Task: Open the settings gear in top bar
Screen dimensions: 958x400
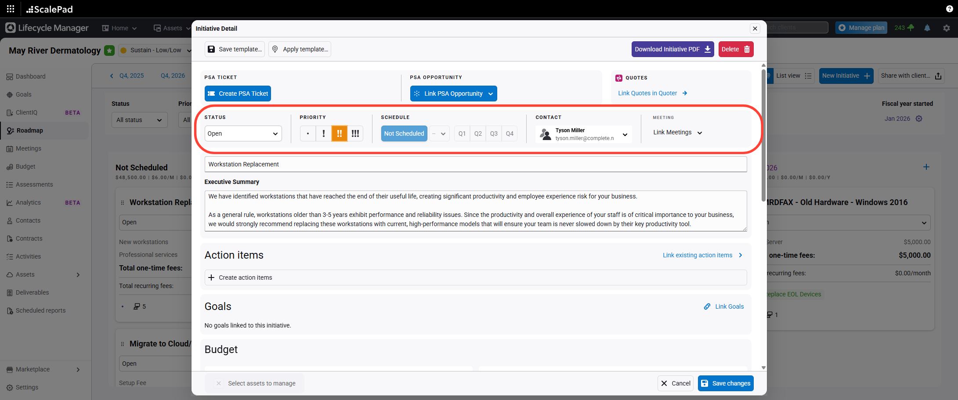Action: [947, 28]
